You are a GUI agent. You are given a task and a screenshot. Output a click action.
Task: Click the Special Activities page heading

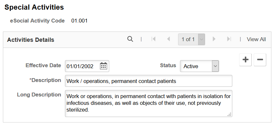[34, 7]
